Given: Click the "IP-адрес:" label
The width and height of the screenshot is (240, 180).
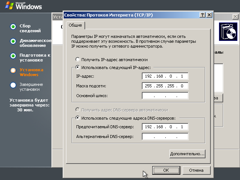Looking at the screenshot, I should click(x=85, y=76).
